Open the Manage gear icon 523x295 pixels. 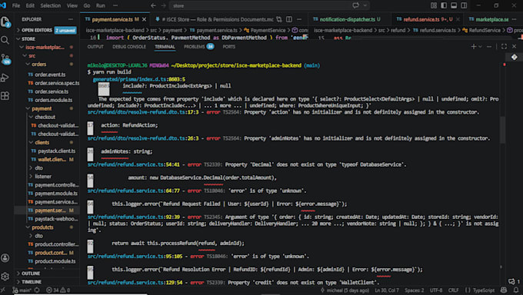coord(5,277)
